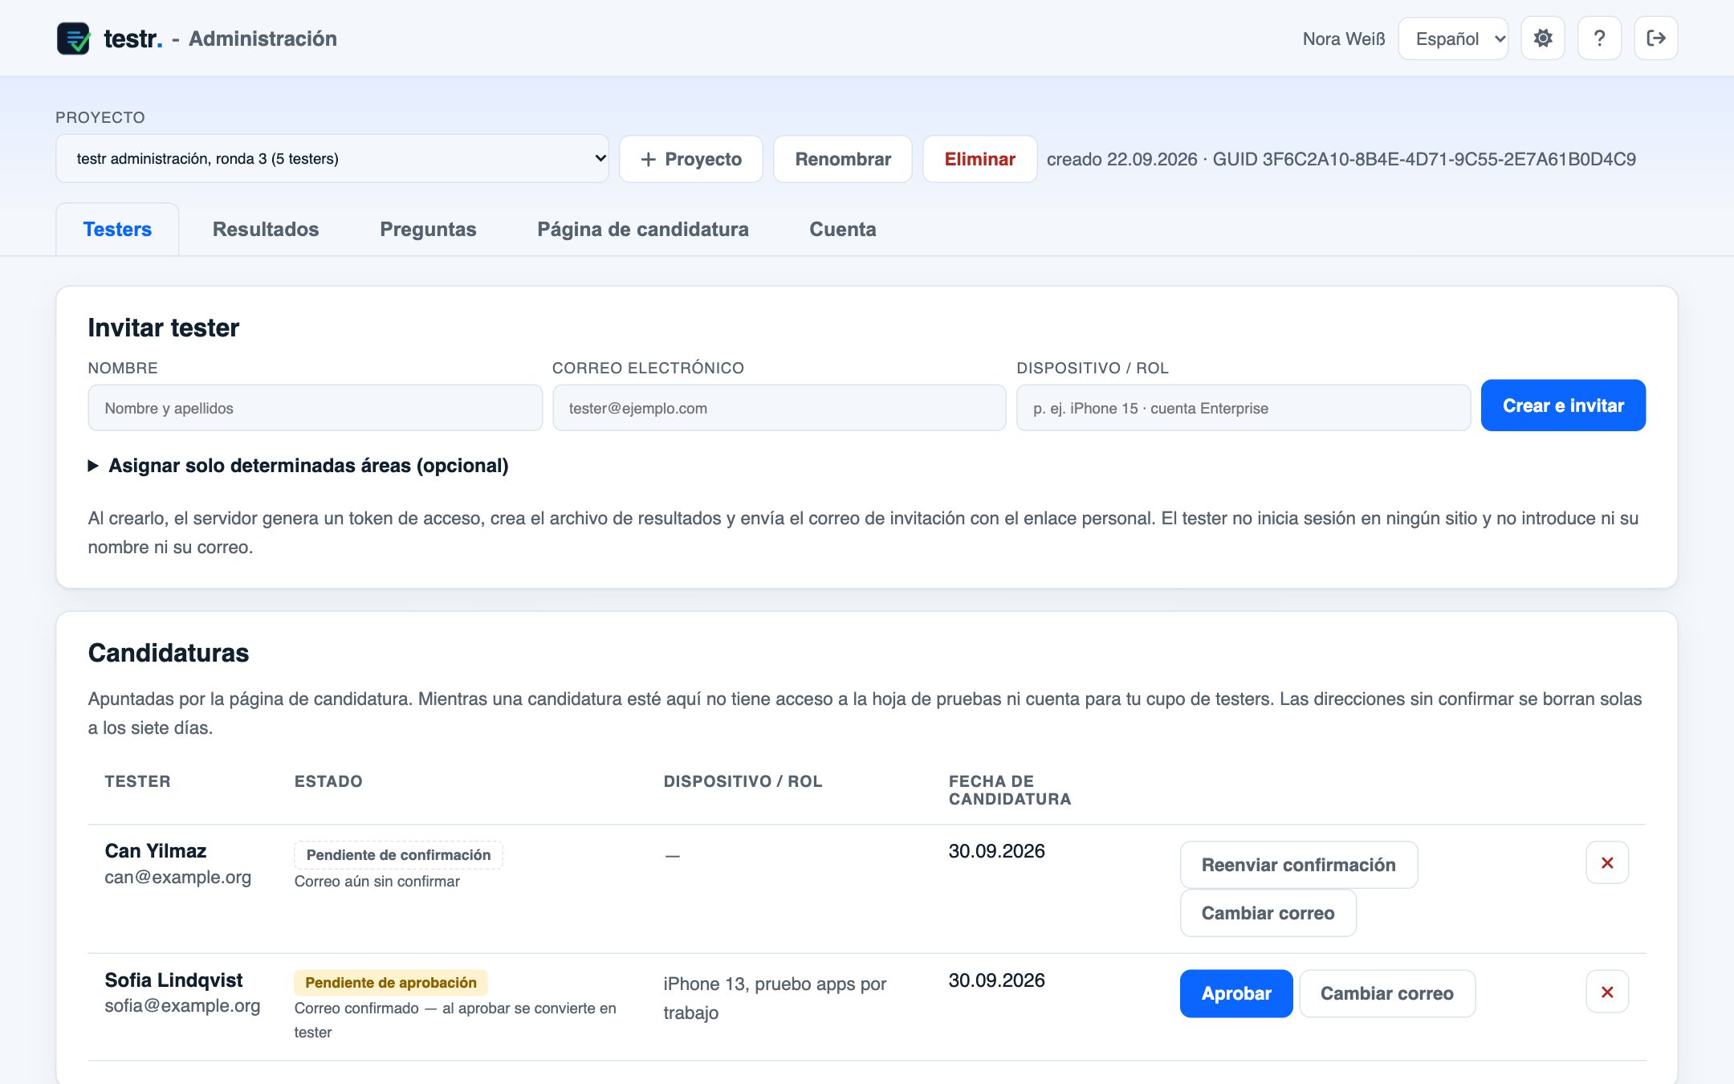Log out with the exit icon
The image size is (1734, 1084).
[x=1655, y=38]
